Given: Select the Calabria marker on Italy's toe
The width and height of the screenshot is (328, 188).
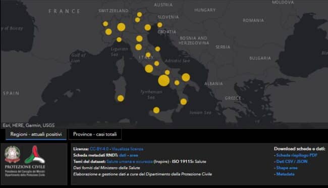Looking at the screenshot, I should pos(184,102).
